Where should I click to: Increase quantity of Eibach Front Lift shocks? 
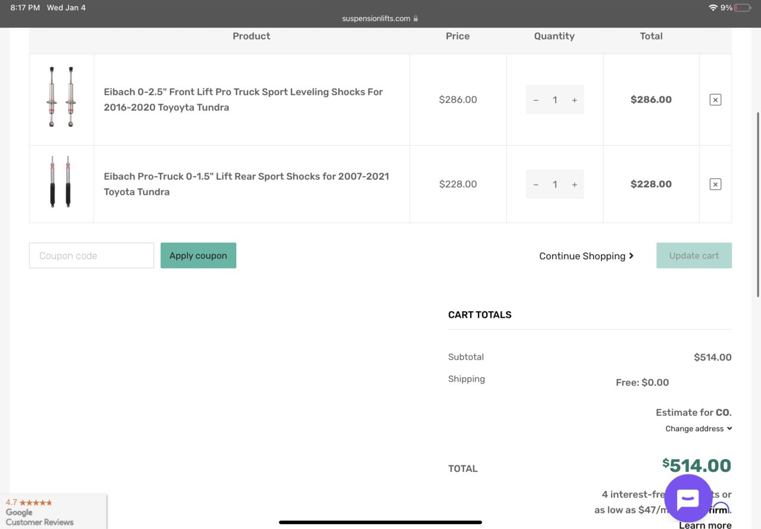click(x=574, y=100)
